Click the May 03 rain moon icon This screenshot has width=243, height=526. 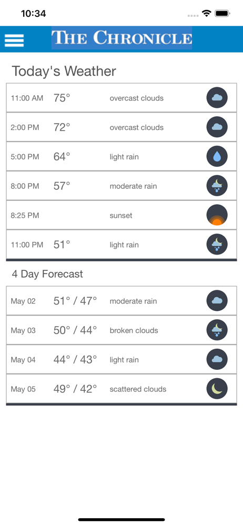pyautogui.click(x=217, y=330)
